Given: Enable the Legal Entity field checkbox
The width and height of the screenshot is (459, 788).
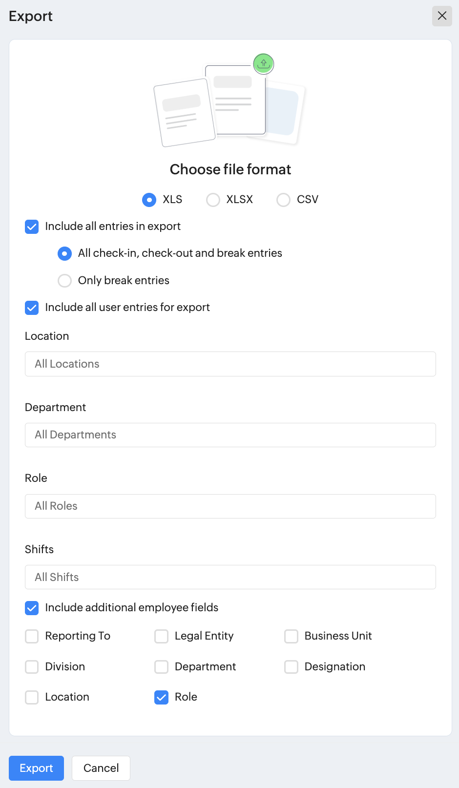Looking at the screenshot, I should [162, 636].
